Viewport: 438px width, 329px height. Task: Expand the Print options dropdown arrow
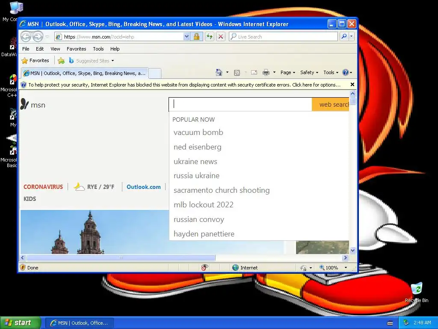click(274, 72)
